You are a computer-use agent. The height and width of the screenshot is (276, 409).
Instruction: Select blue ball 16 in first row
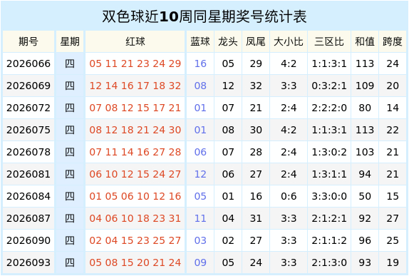tap(200, 63)
